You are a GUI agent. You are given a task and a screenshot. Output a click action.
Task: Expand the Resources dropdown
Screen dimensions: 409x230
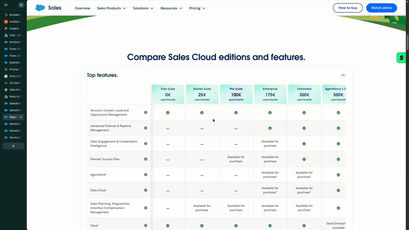pos(171,8)
